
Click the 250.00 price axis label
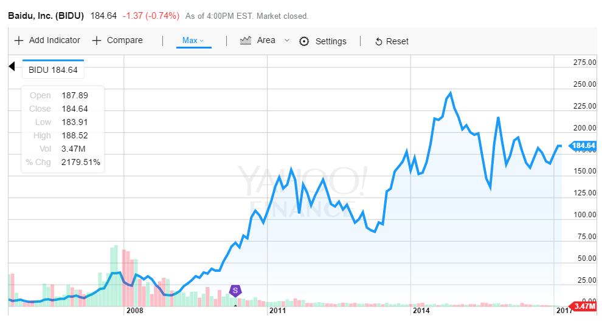(x=584, y=84)
